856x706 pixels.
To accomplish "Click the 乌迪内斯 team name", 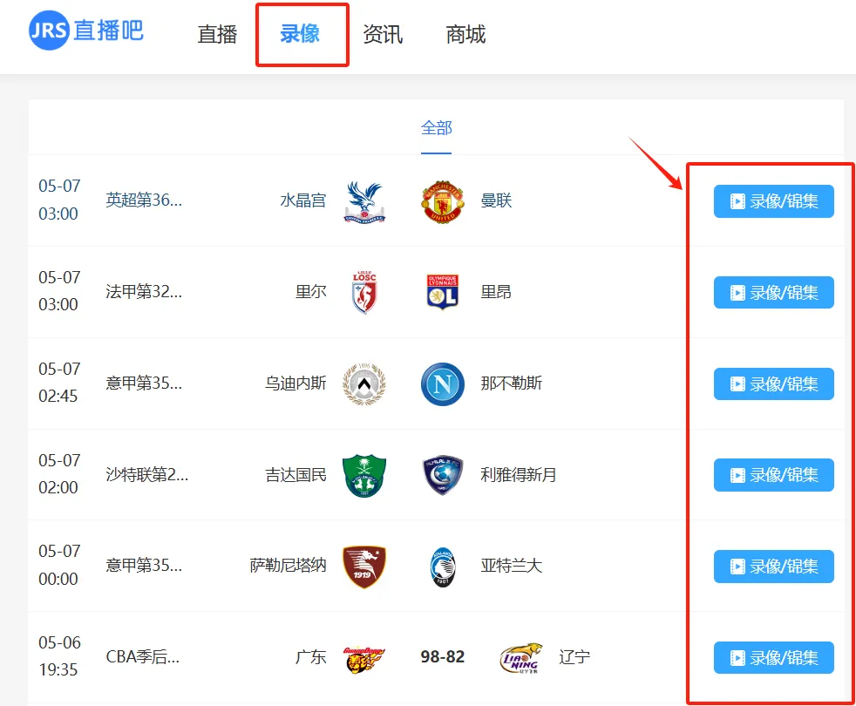I will 296,383.
